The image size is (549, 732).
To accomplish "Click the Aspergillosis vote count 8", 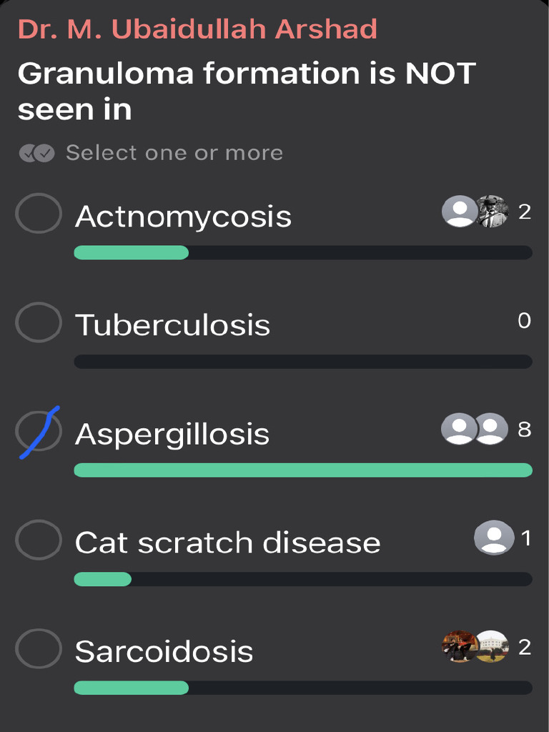I will 524,430.
